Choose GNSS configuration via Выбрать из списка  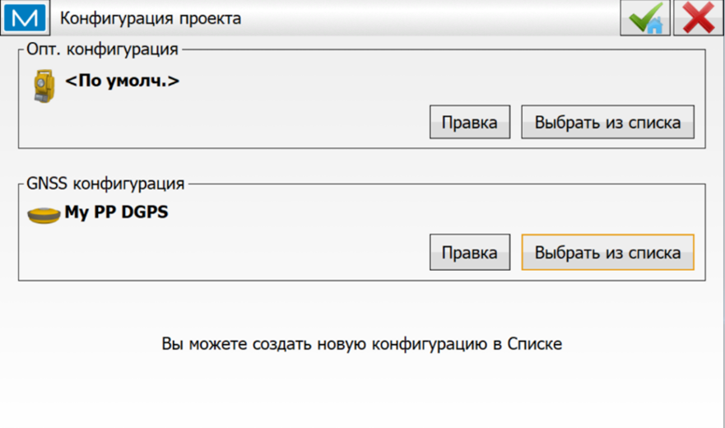pyautogui.click(x=607, y=252)
